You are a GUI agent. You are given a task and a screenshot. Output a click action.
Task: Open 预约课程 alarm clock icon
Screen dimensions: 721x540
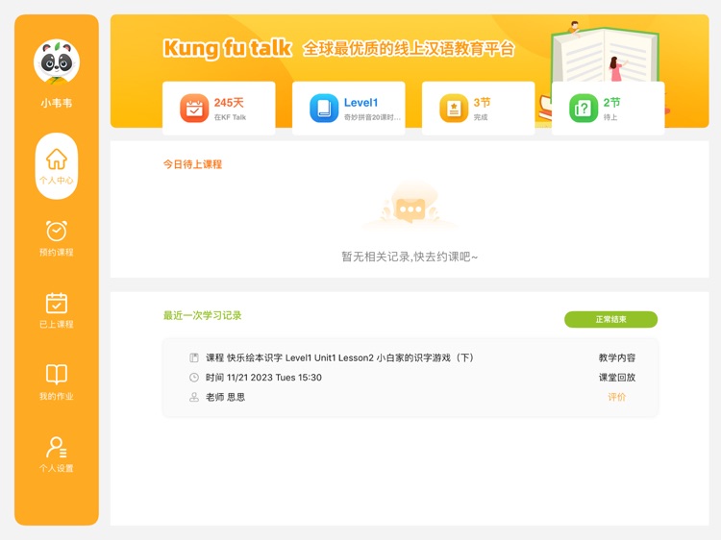tap(57, 231)
